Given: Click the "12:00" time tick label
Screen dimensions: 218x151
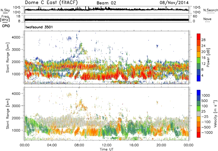Looking at the screenshot, I should [x=107, y=145].
